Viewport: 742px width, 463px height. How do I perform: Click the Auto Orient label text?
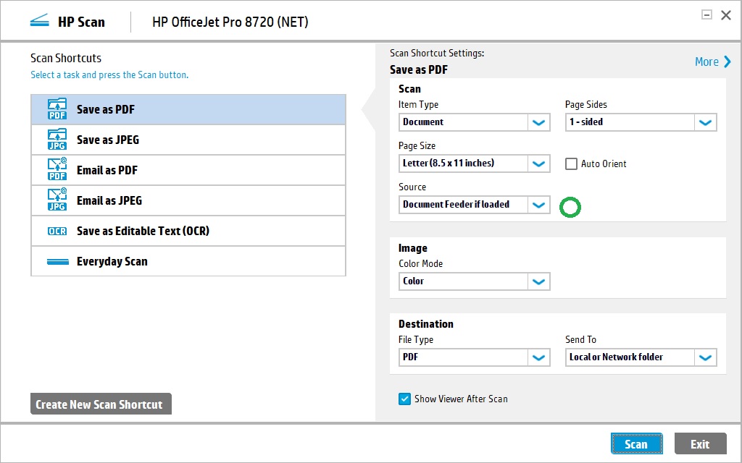tap(604, 164)
